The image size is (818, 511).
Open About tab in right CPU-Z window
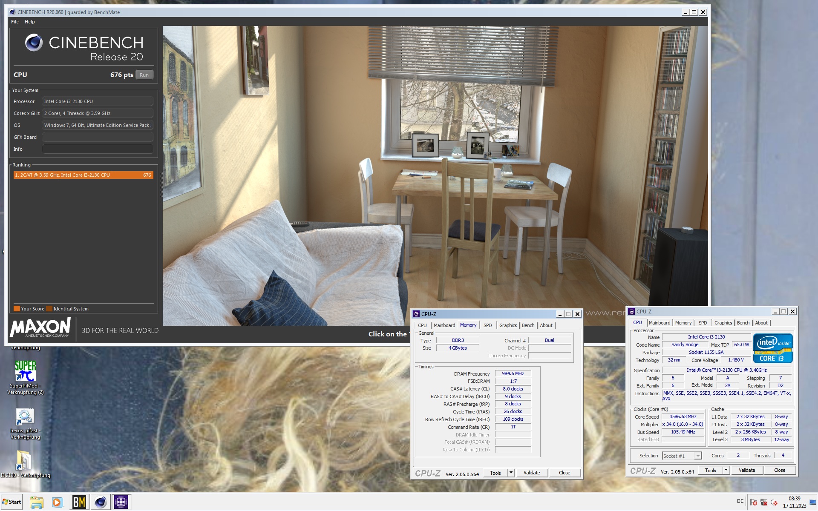tap(761, 323)
